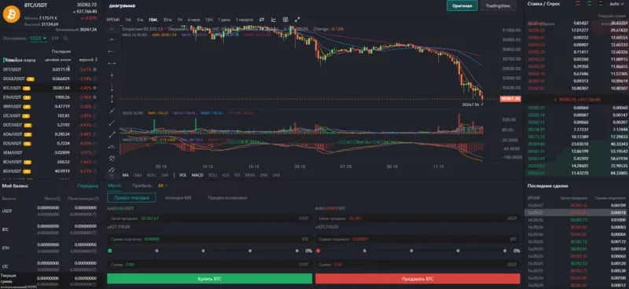The image size is (629, 289).
Task: Toggle the star for DOT/USDT
Action: click(95, 125)
